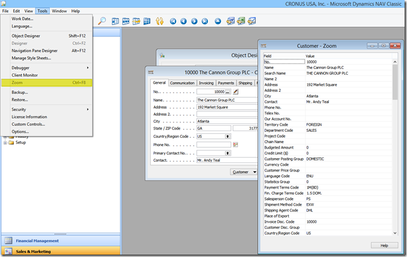Expand the Setup folder tree node
Viewport: 407px width, 257px height.
(6, 143)
